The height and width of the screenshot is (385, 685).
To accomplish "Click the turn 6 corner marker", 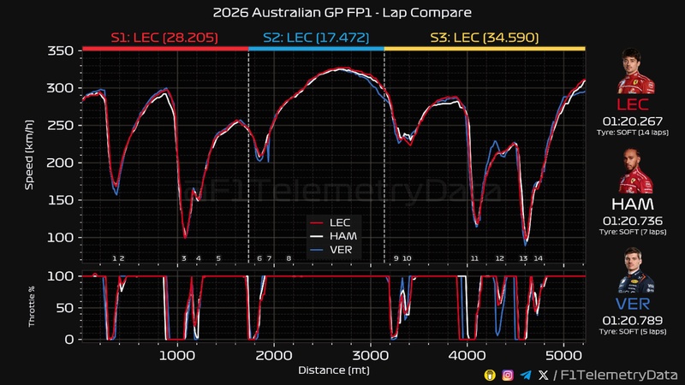I will [259, 258].
